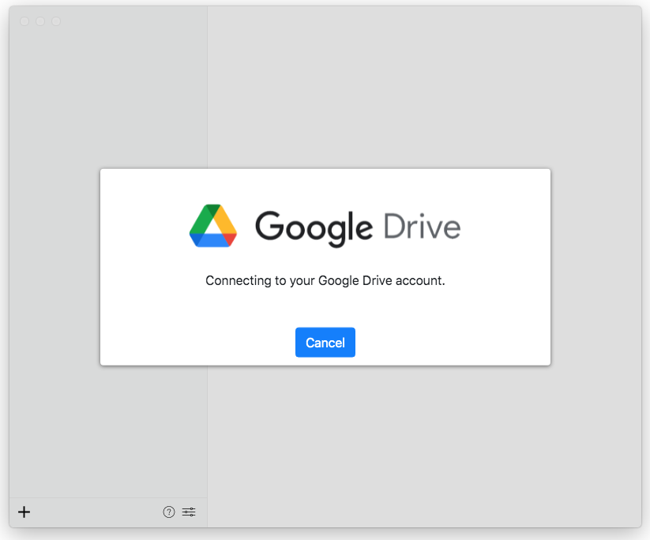Screen dimensions: 650x540
Task: Click the gray "Drive" wordmark text
Action: coord(422,227)
